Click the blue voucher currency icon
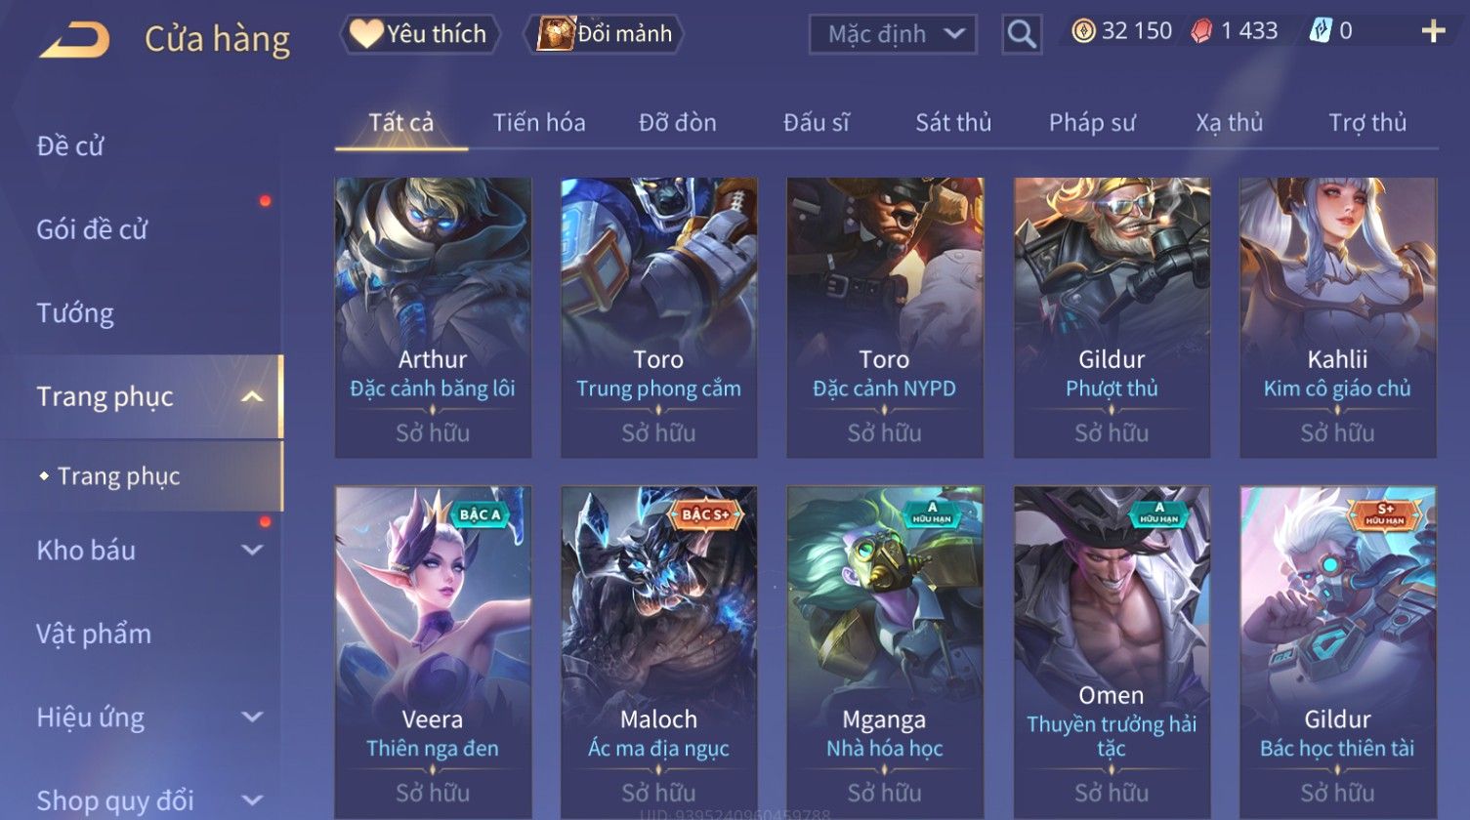The image size is (1470, 820). tap(1320, 31)
